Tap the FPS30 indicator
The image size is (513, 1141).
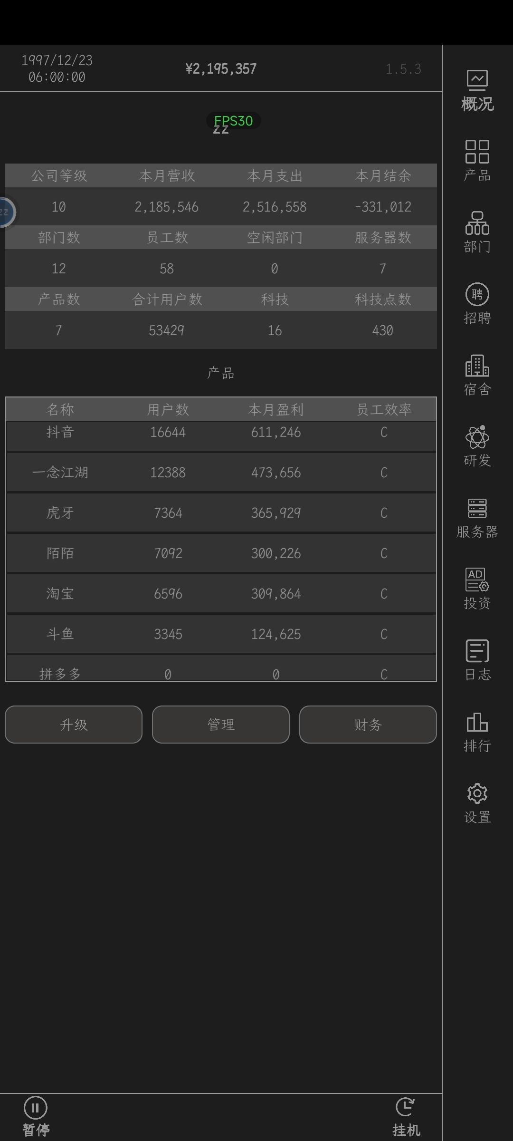[x=233, y=121]
